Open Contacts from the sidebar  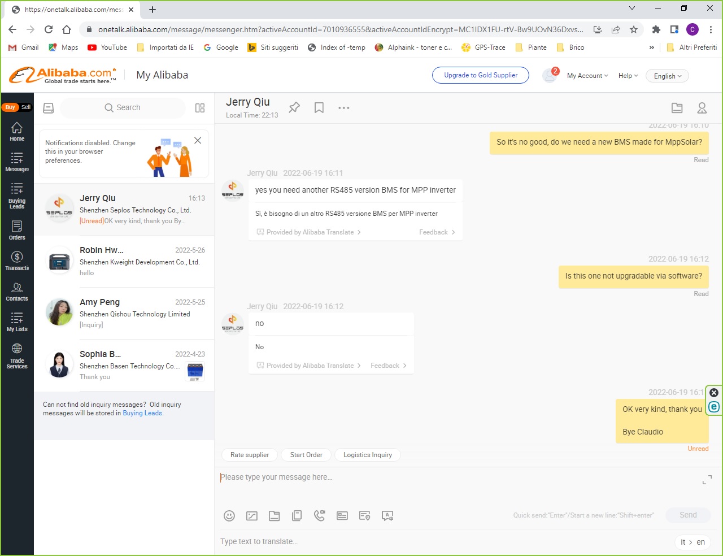(x=17, y=292)
